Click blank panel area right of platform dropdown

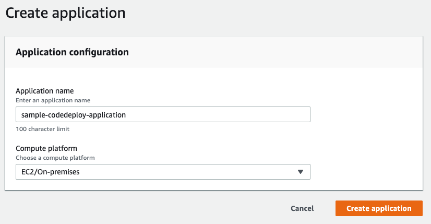365,172
